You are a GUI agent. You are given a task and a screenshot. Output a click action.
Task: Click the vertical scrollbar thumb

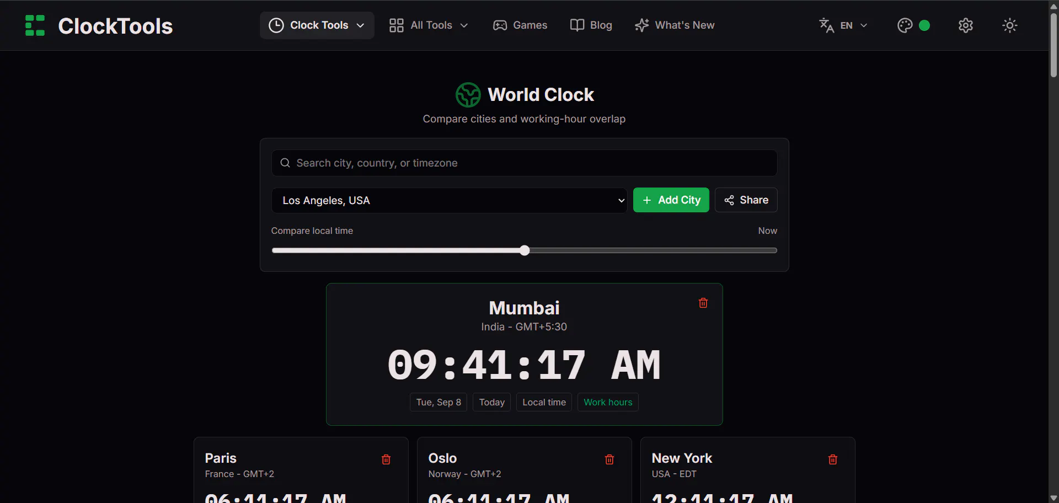tap(1053, 44)
